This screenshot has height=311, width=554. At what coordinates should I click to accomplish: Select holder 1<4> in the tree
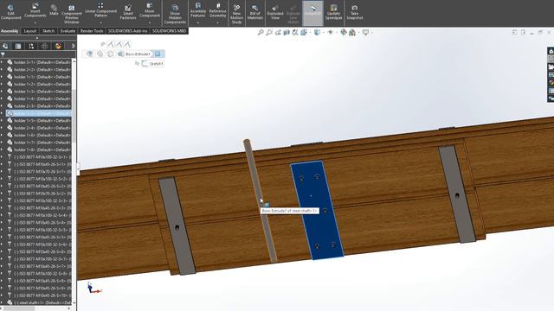[x=39, y=98]
